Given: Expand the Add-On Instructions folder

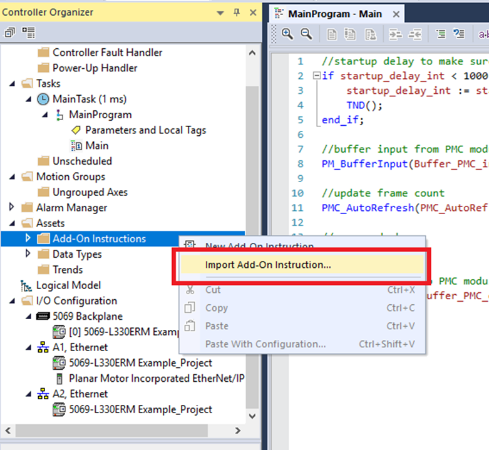Looking at the screenshot, I should [28, 238].
